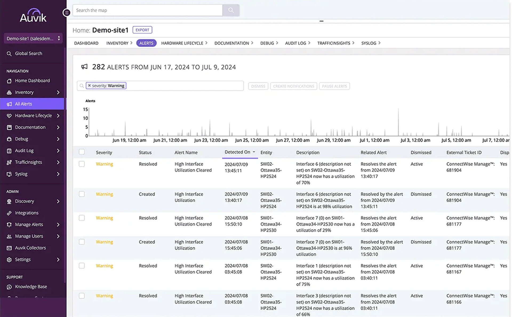Open the Home Dashboard icon

pyautogui.click(x=9, y=81)
